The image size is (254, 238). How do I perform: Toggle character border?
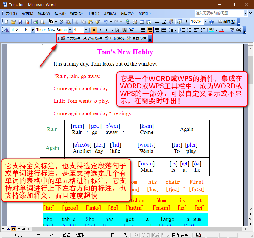(118, 30)
